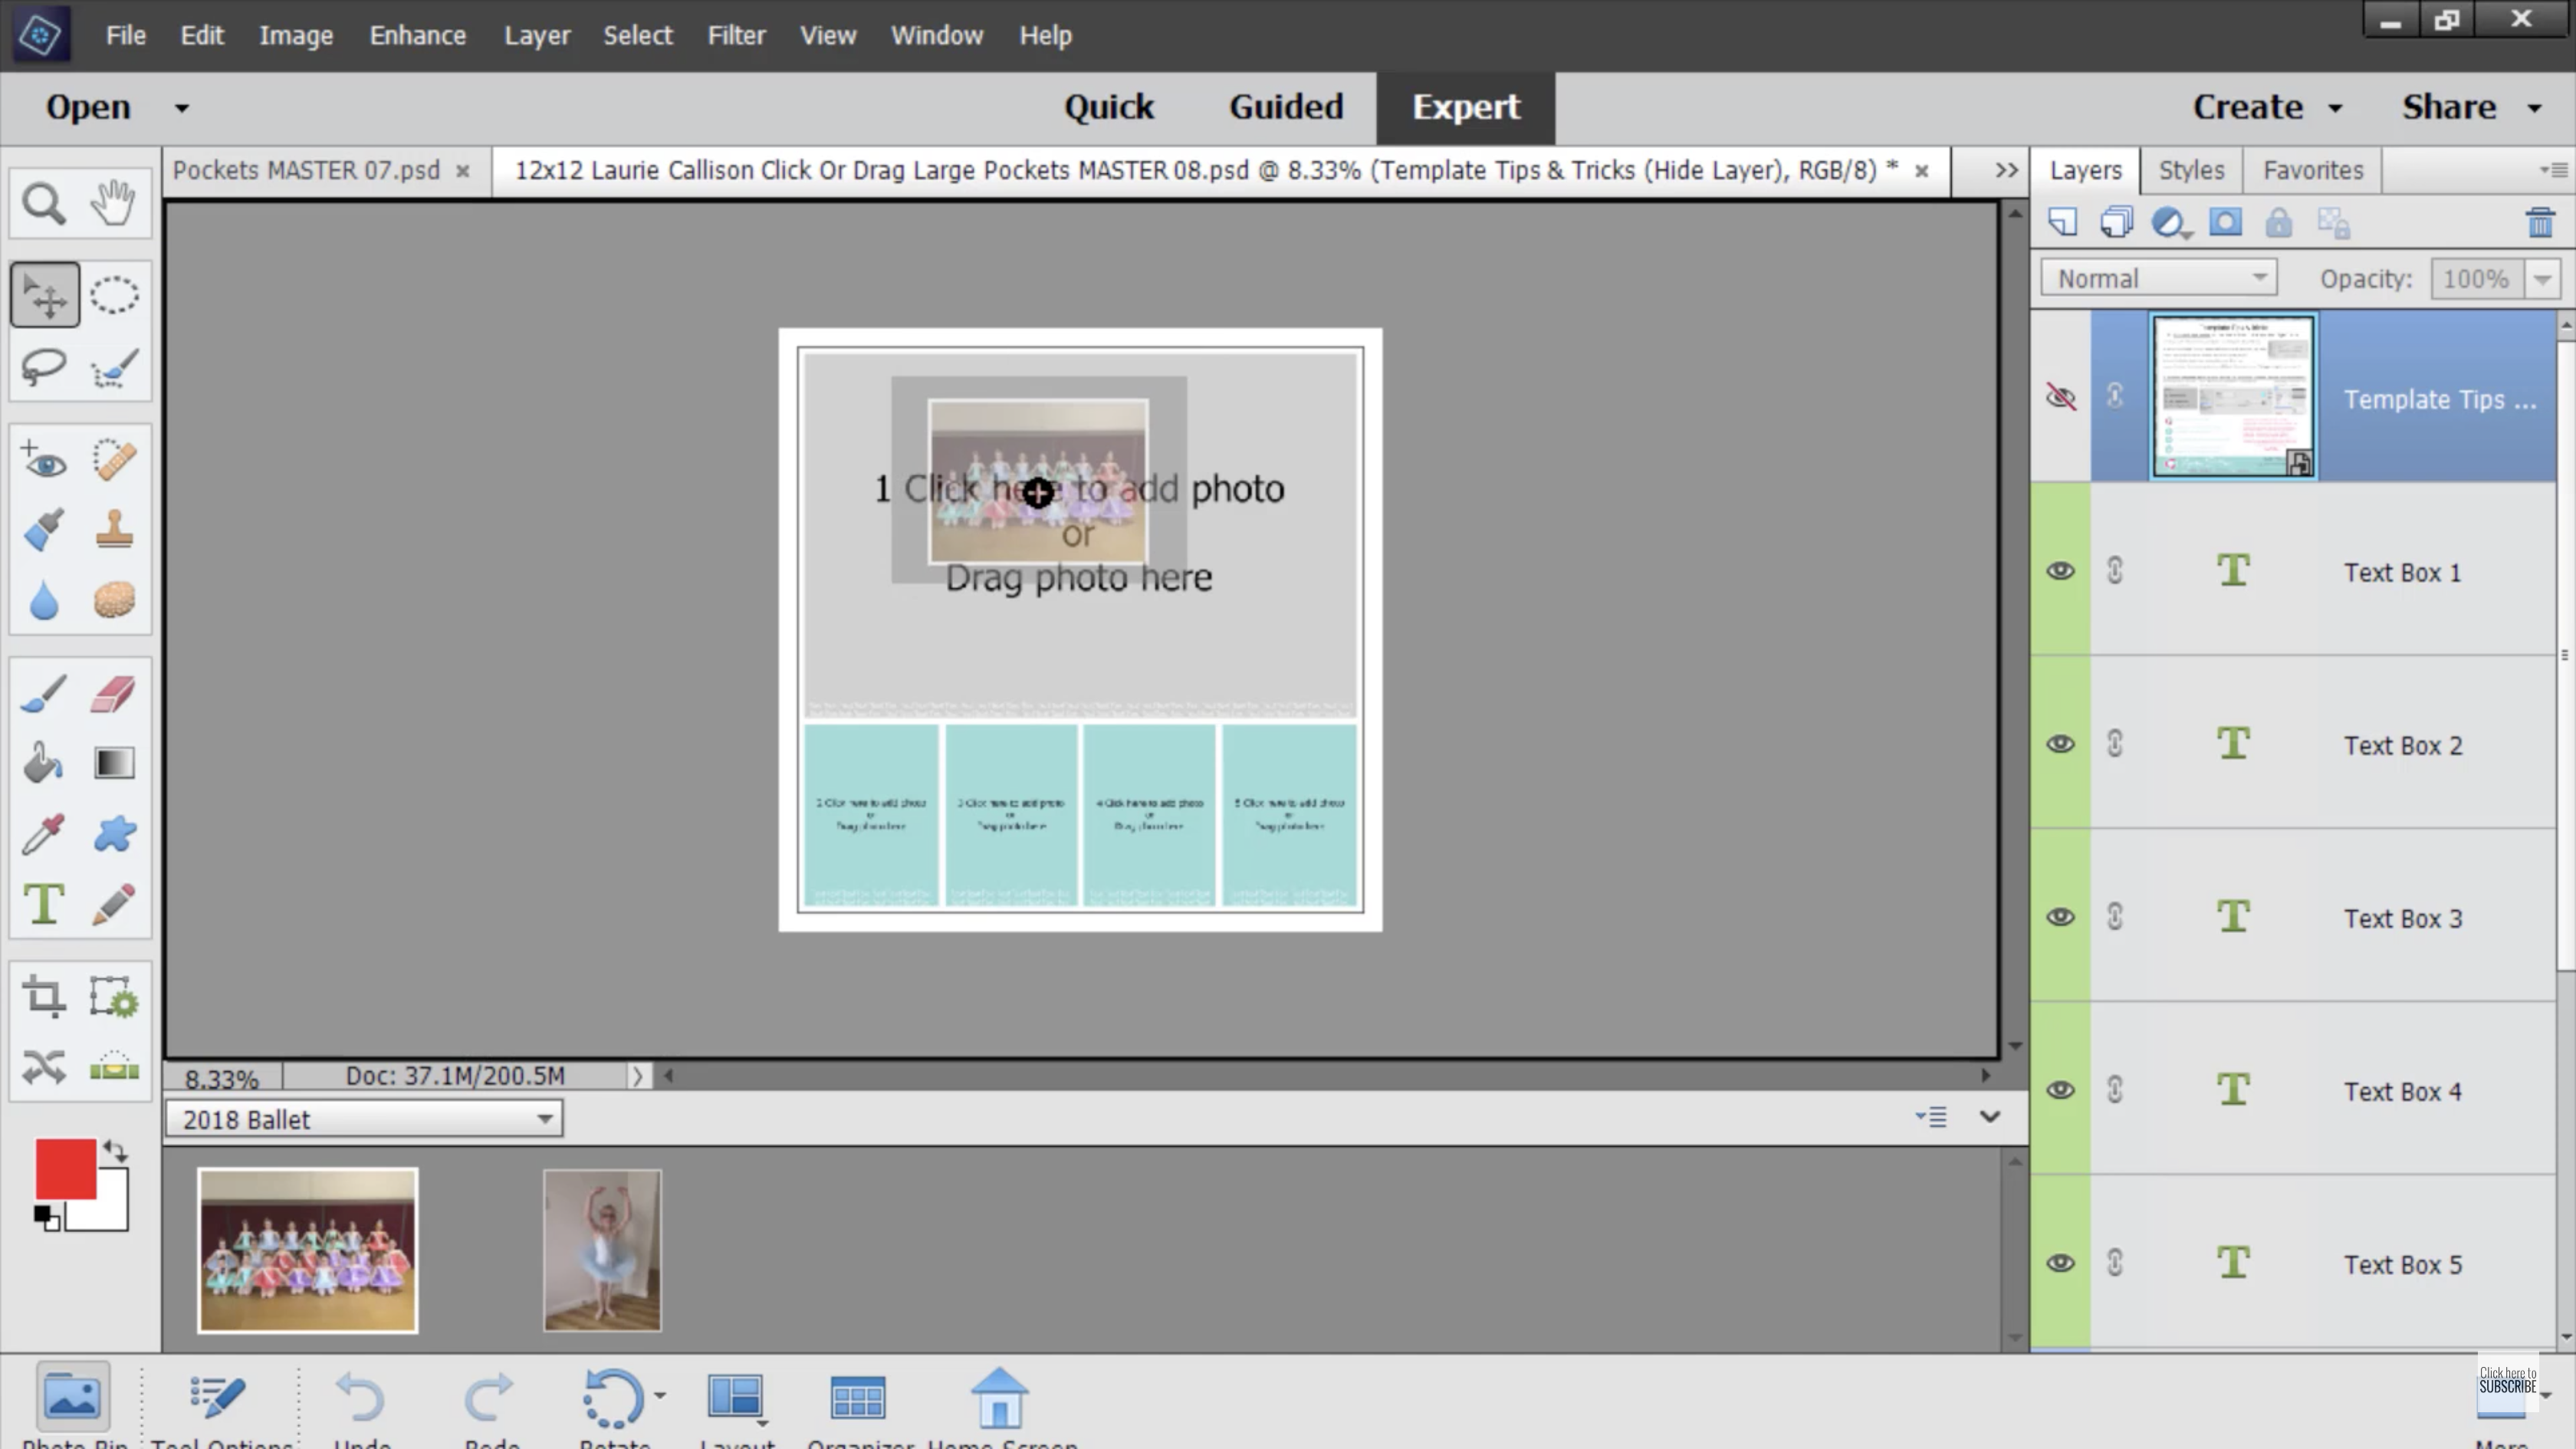Toggle the lock all pixels icon
The width and height of the screenshot is (2576, 1449).
2279,222
